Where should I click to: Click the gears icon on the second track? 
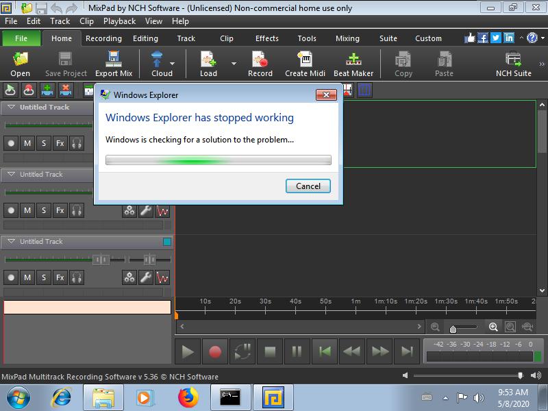pos(129,210)
